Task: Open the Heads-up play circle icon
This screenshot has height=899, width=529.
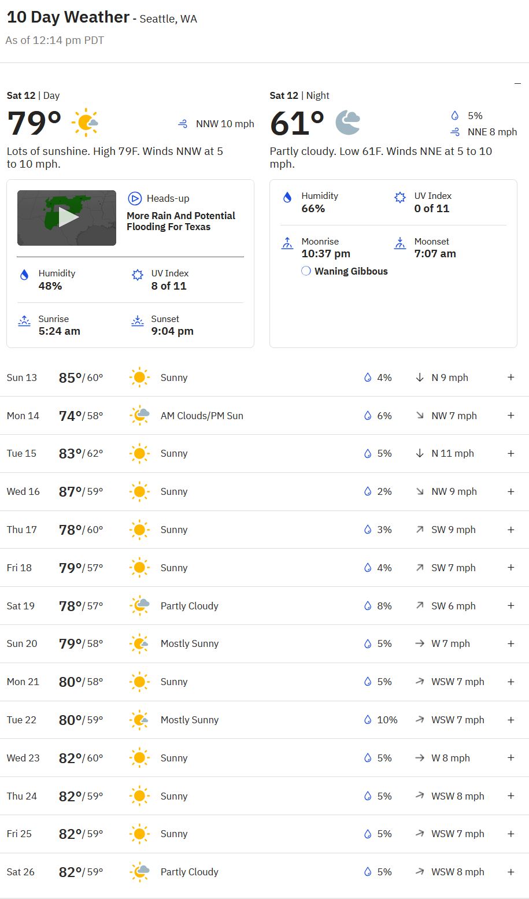Action: 135,198
